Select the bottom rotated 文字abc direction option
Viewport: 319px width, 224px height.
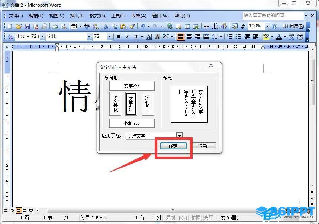pos(132,123)
